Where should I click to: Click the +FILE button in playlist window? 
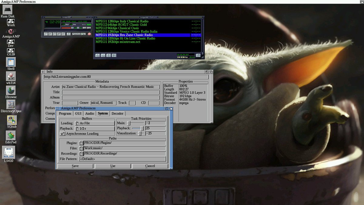[x=98, y=55]
